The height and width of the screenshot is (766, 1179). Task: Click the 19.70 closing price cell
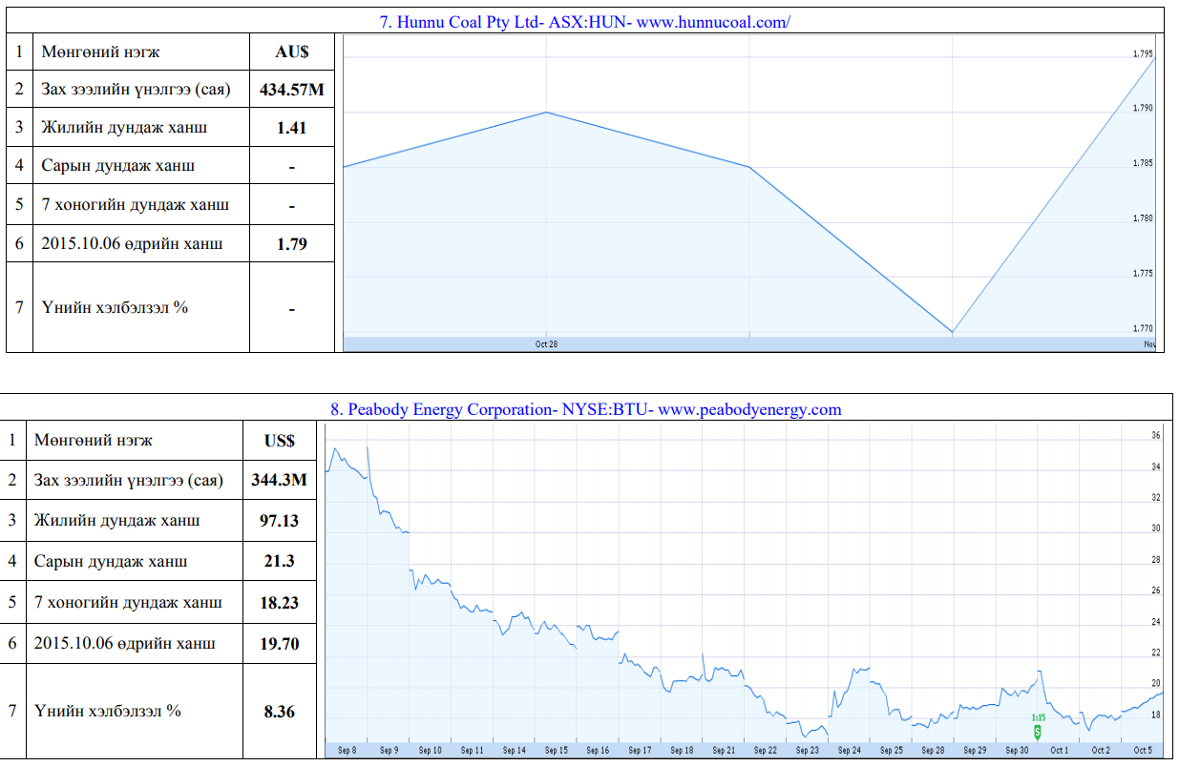point(279,644)
